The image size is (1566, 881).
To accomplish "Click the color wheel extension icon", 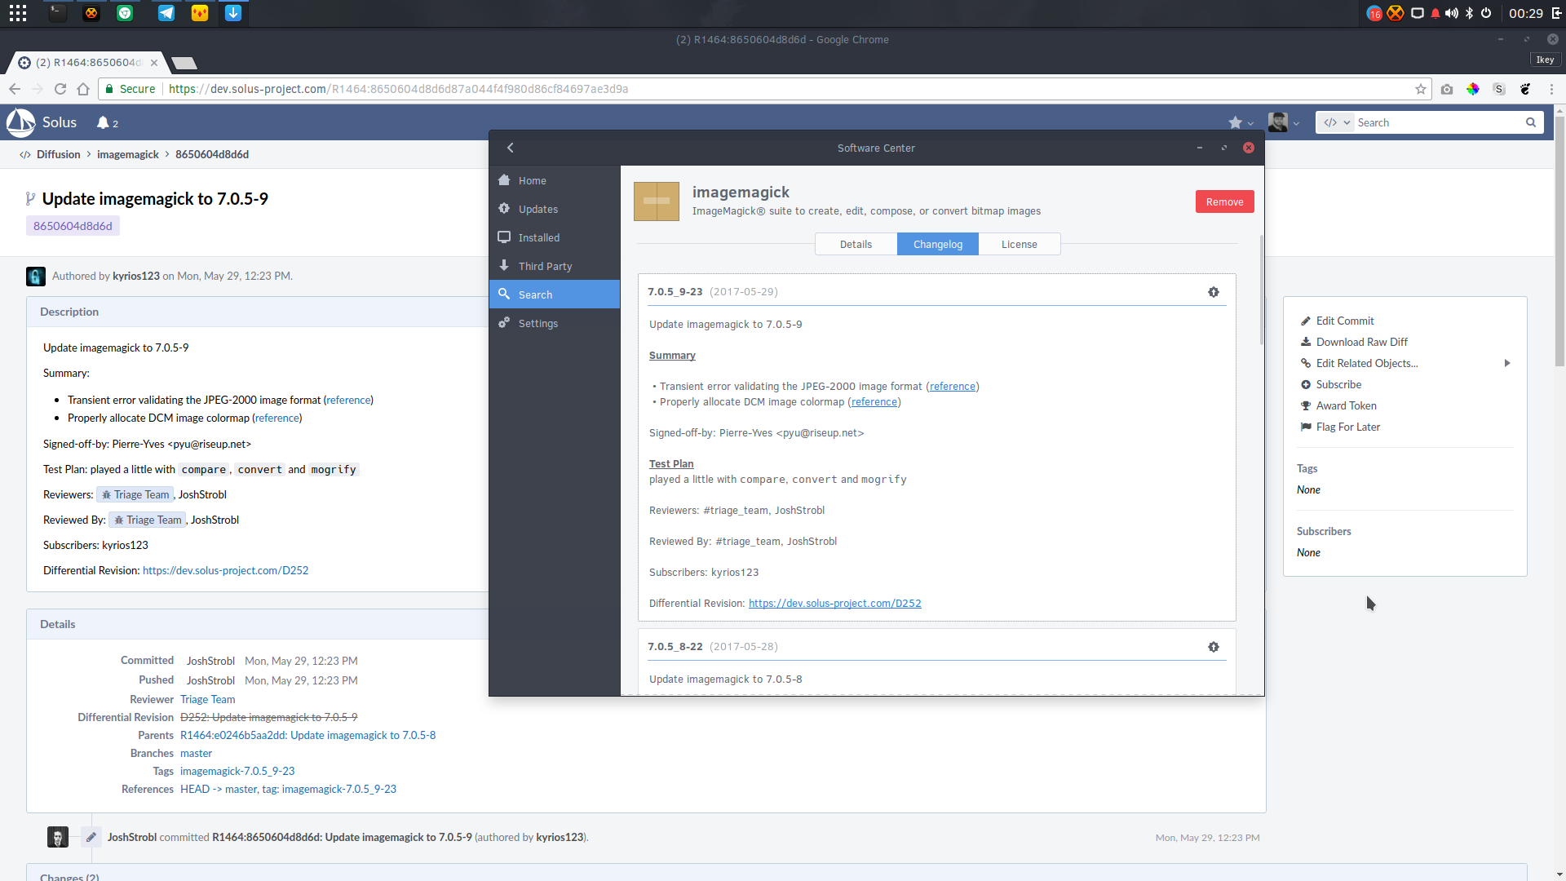I will click(1473, 89).
